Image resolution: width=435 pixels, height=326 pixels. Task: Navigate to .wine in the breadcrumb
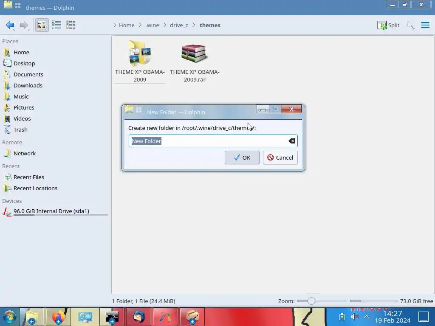point(152,25)
